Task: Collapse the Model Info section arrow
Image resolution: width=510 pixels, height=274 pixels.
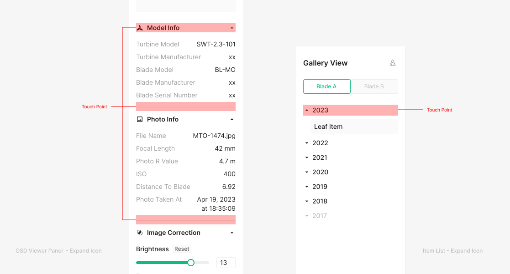Action: pos(232,28)
